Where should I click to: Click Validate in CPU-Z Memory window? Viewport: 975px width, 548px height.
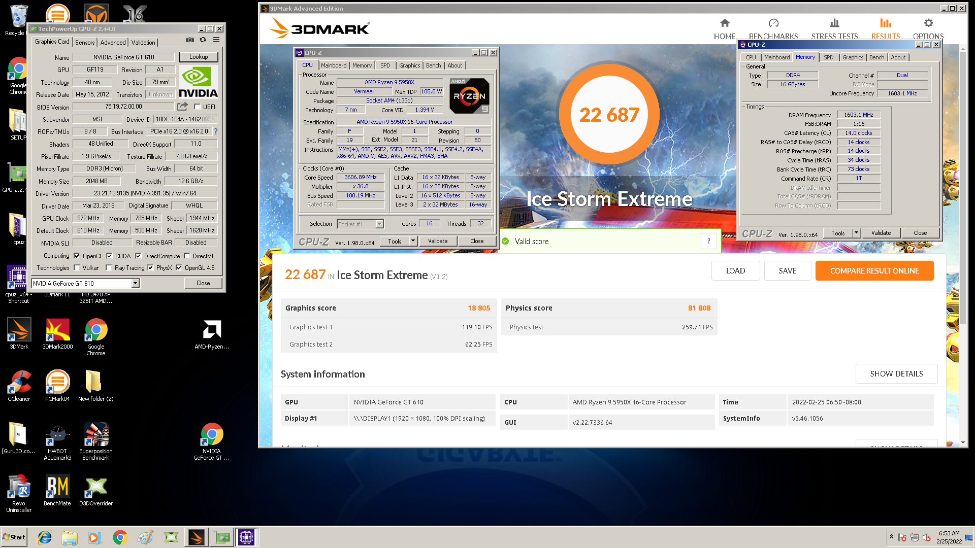881,233
